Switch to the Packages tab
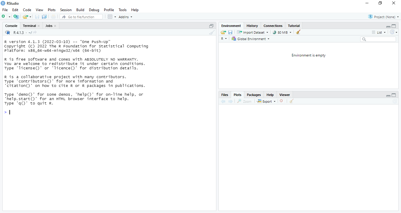The height and width of the screenshot is (213, 401). pos(254,95)
